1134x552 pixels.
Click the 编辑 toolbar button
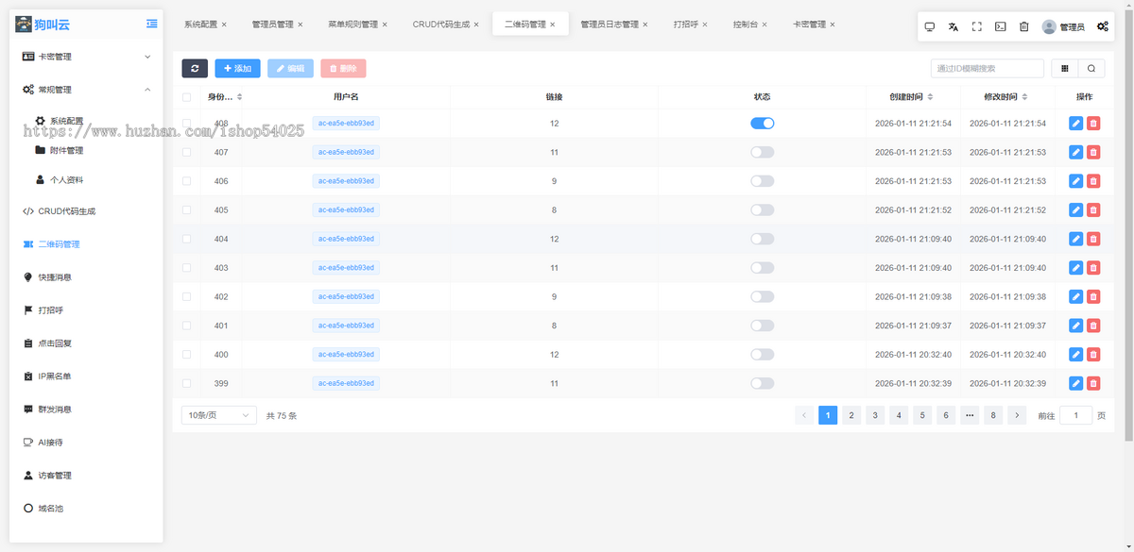(290, 68)
